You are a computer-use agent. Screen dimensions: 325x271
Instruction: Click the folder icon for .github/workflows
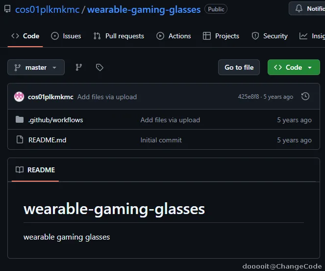(20, 120)
